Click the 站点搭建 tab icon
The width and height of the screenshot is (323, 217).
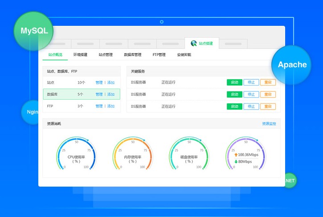(194, 43)
